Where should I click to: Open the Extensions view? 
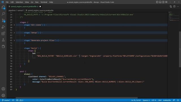click(x=3, y=33)
